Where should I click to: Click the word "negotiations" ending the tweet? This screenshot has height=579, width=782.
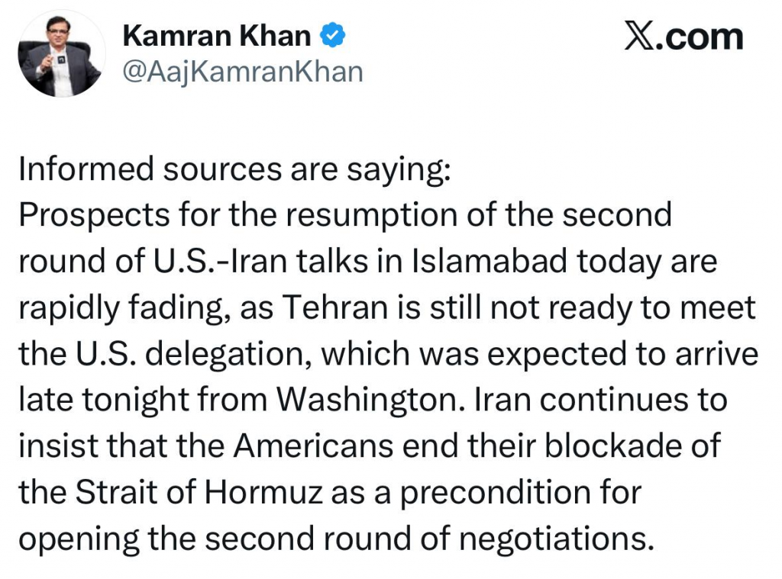(x=558, y=539)
